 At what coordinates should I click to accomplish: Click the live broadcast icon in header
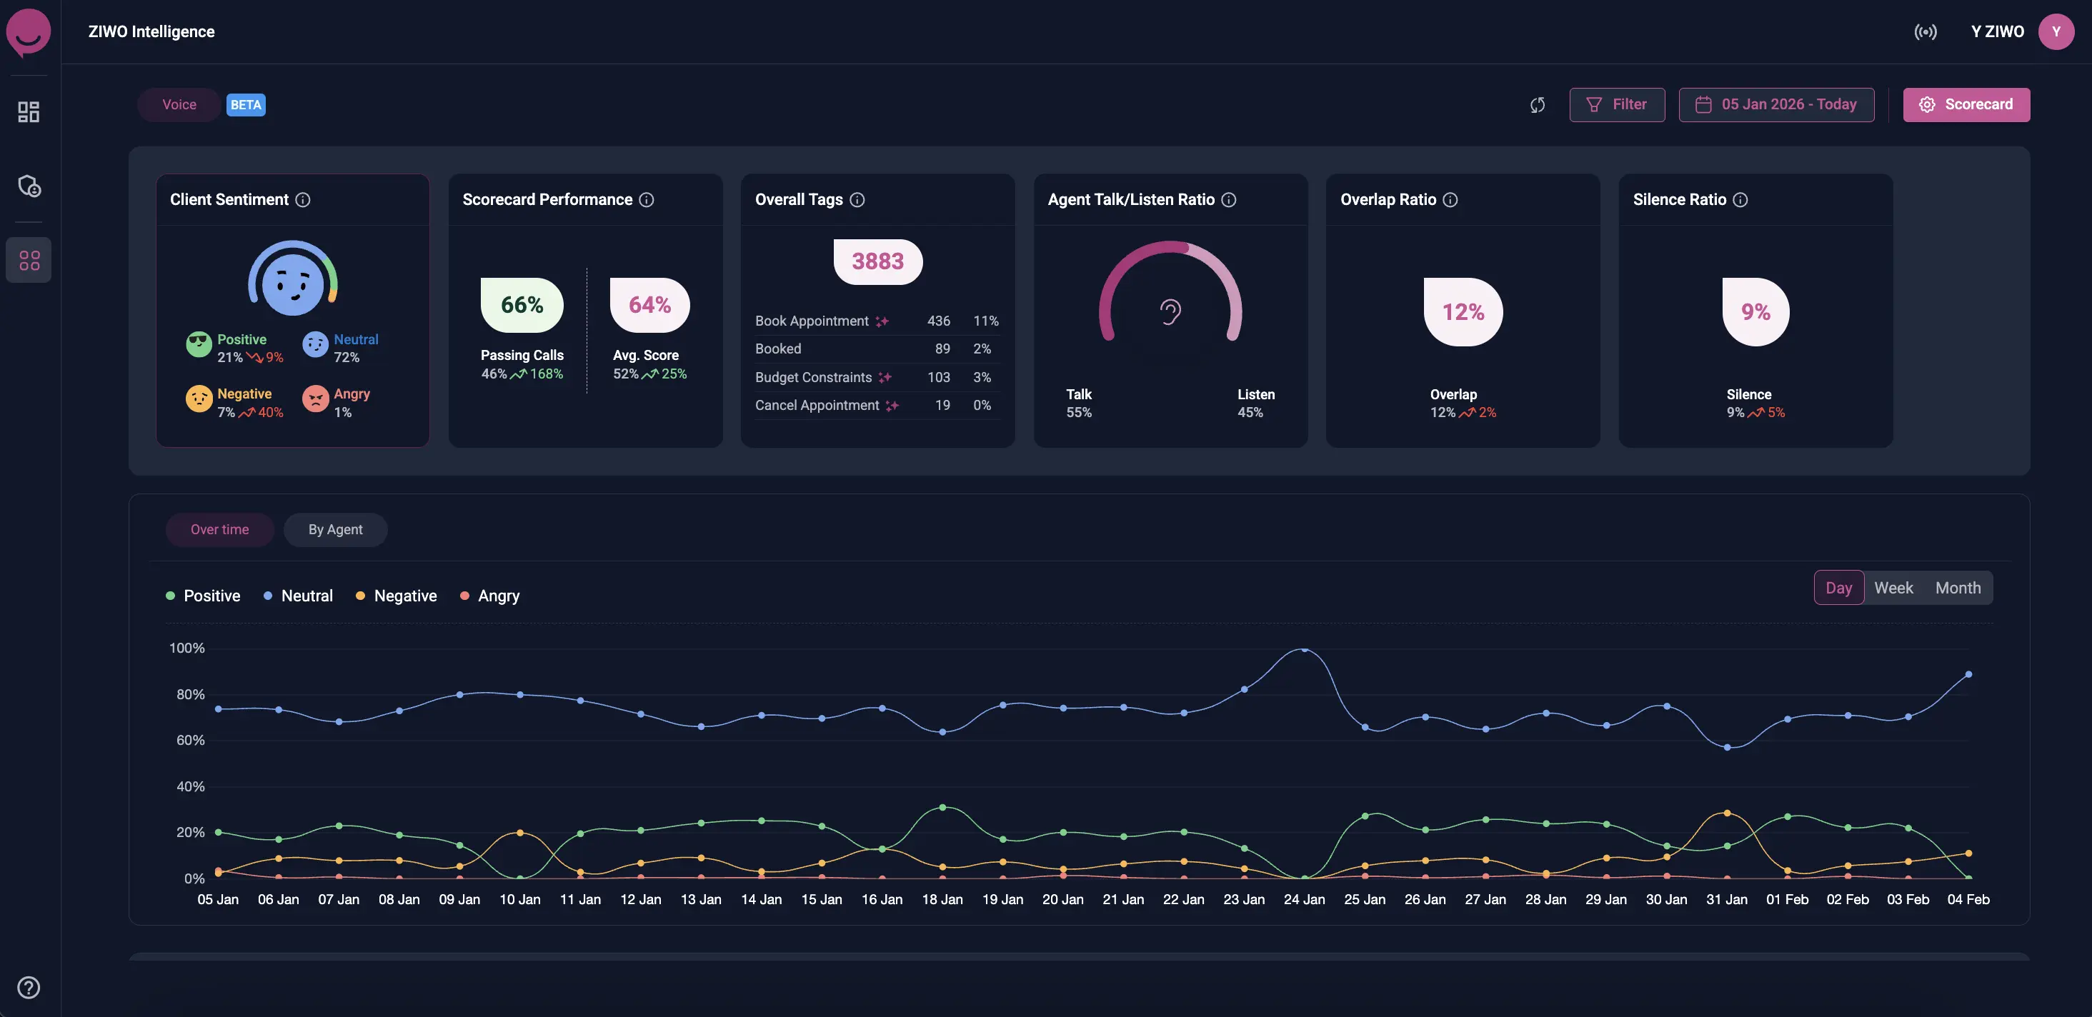(1925, 31)
